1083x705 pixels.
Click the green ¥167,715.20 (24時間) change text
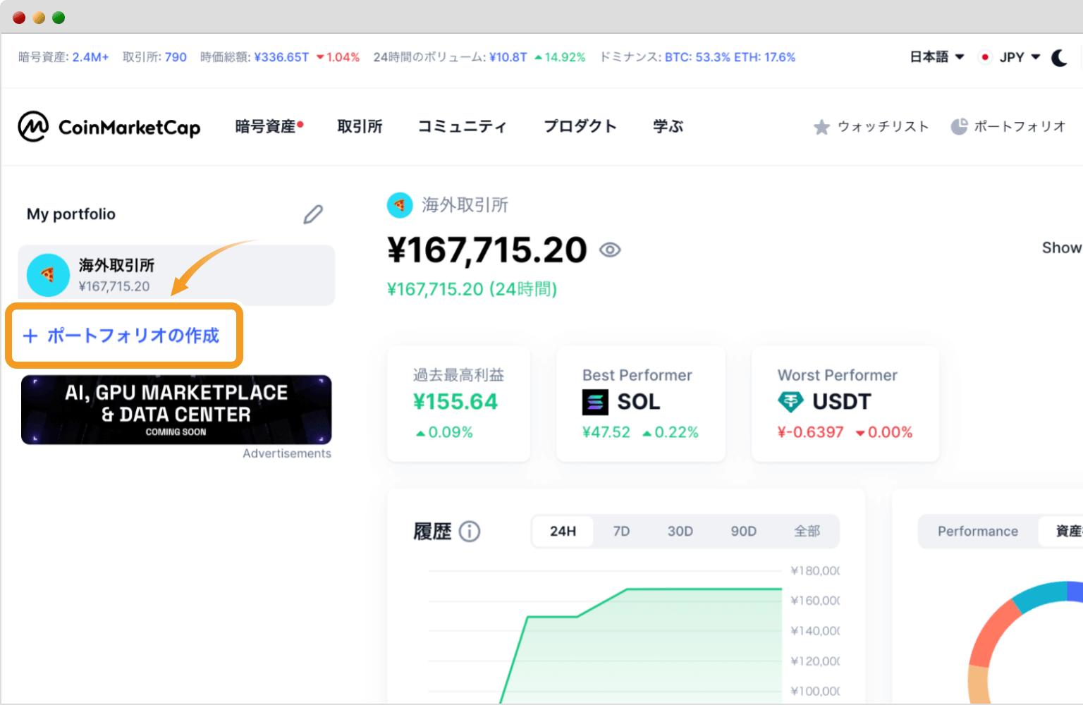472,289
